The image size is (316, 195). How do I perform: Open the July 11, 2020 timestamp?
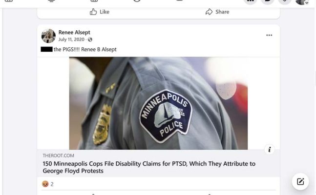[71, 39]
